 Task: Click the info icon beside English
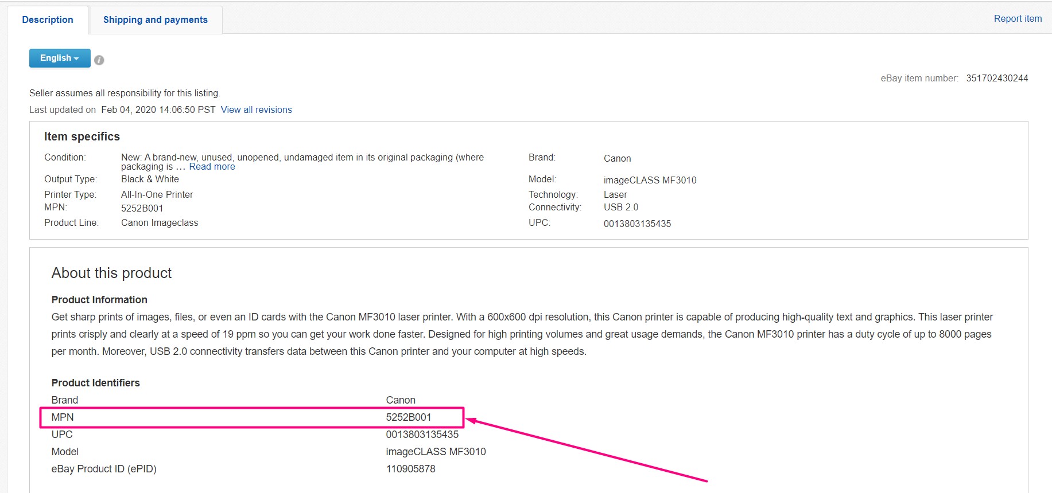click(99, 60)
